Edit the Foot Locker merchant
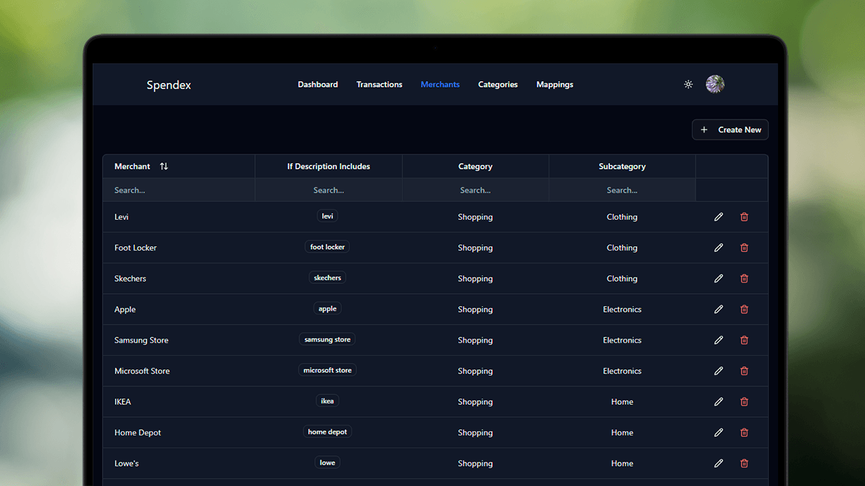 pyautogui.click(x=718, y=248)
